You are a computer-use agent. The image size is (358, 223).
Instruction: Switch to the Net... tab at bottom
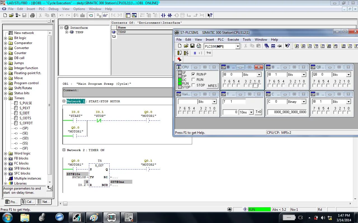pyautogui.click(x=44, y=202)
